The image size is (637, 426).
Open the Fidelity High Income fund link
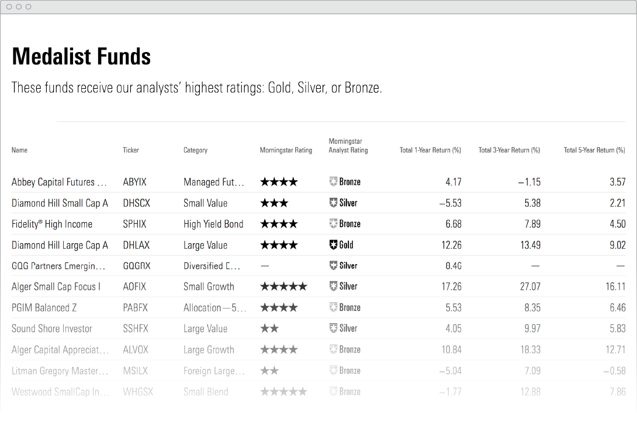(x=52, y=224)
